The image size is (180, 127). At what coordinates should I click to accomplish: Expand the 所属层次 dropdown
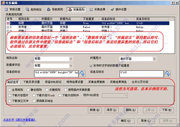pos(154,59)
